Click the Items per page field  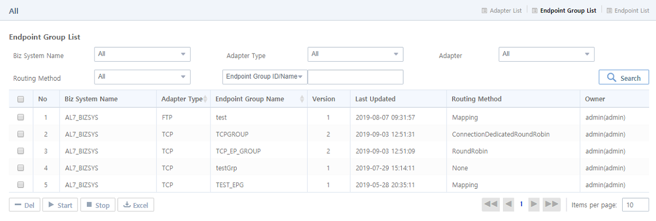point(636,205)
